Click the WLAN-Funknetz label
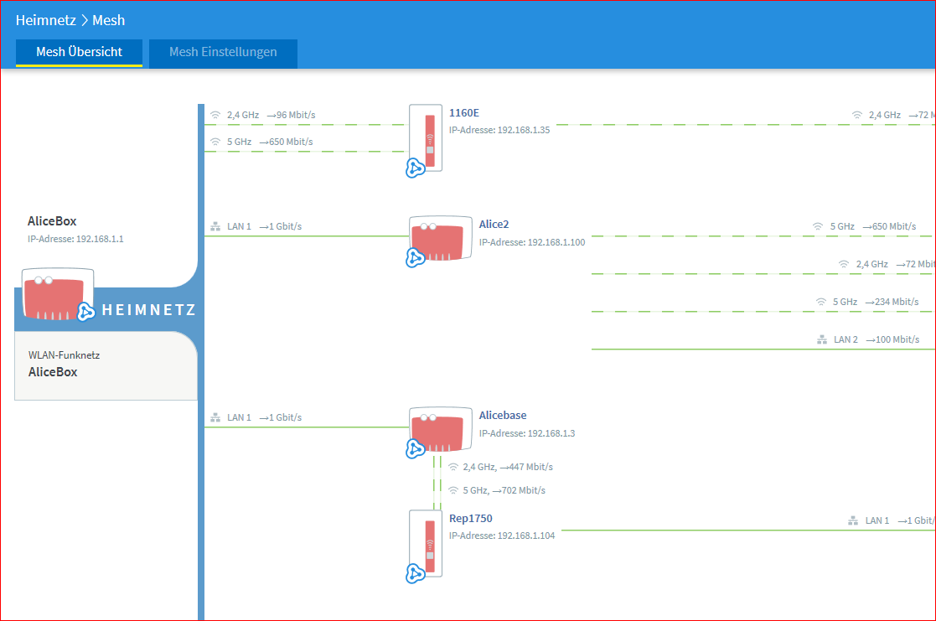The image size is (936, 621). 64,355
